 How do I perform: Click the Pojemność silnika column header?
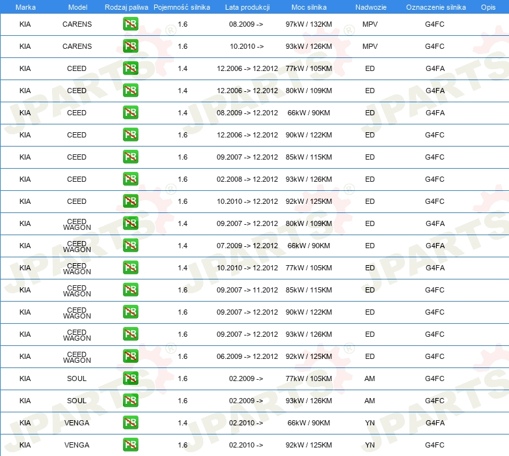[x=182, y=7]
